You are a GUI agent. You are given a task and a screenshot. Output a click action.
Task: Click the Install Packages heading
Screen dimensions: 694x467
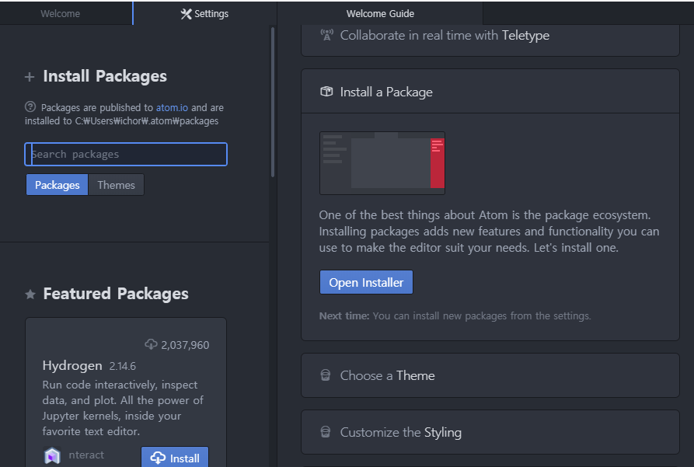click(x=105, y=76)
